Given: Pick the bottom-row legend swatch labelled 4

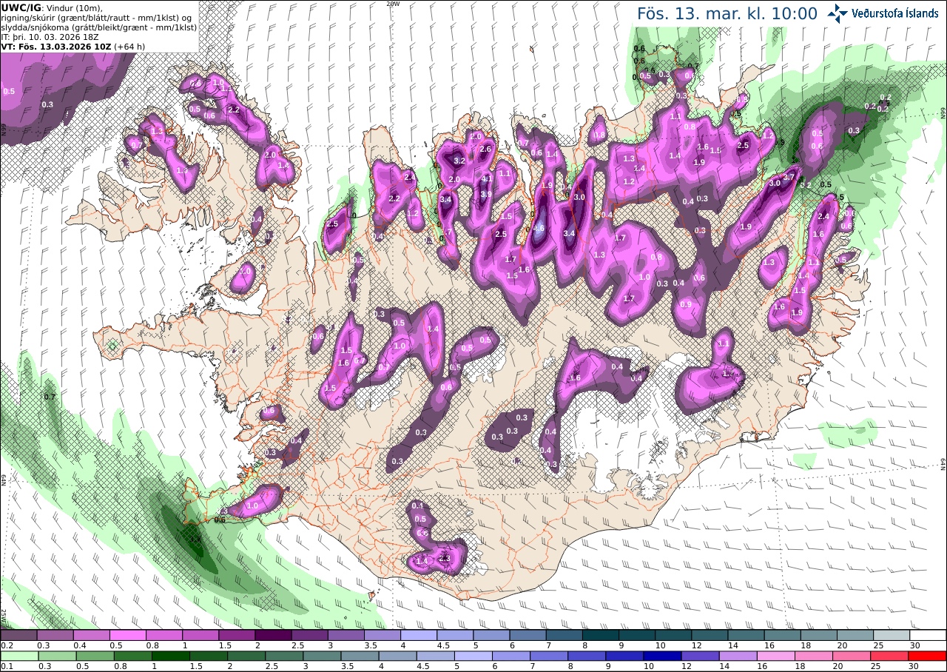Looking at the screenshot, I should pyautogui.click(x=397, y=656).
